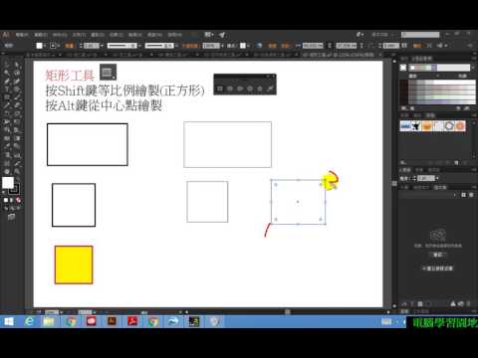Open the 編輯 menu
This screenshot has height=358, width=478.
(x=41, y=35)
